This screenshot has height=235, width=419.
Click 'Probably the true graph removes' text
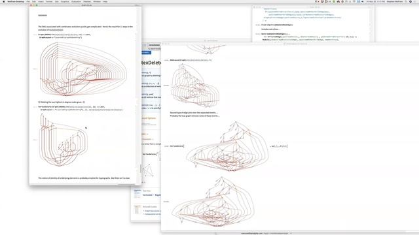(x=195, y=116)
